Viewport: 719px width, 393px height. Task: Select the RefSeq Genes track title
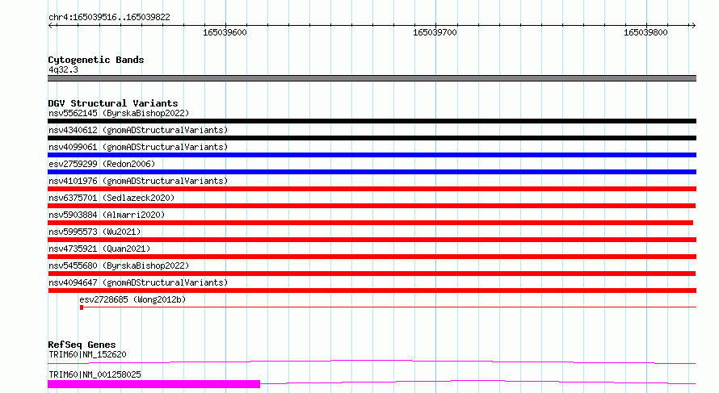[82, 345]
